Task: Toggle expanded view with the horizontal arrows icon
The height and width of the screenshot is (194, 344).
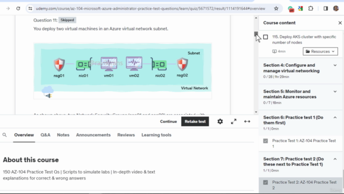Action: (x=247, y=121)
